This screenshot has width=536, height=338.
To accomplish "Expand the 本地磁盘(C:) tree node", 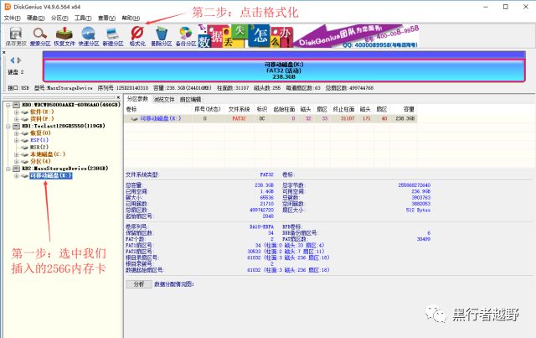I will pyautogui.click(x=16, y=154).
